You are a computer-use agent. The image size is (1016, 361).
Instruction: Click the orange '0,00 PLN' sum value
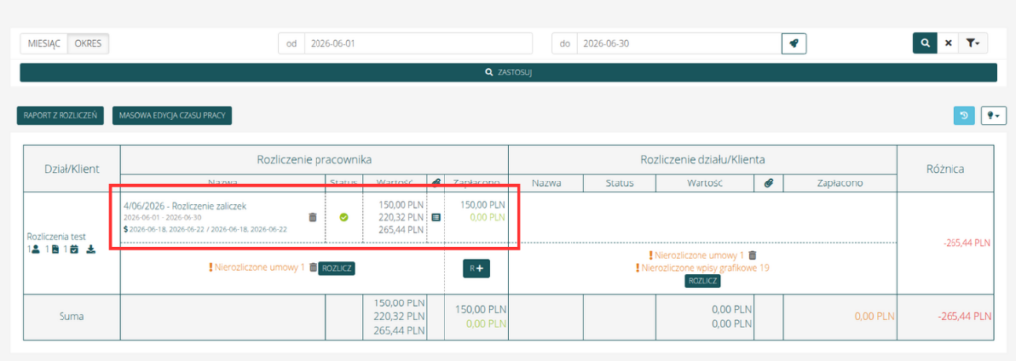pyautogui.click(x=875, y=317)
